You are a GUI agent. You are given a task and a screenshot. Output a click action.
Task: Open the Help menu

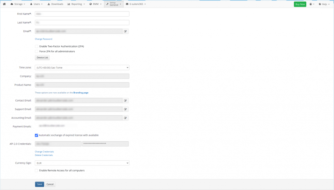tap(324, 4)
